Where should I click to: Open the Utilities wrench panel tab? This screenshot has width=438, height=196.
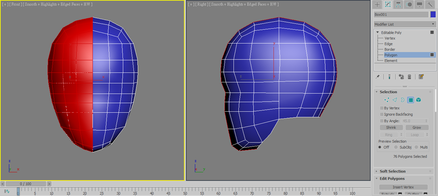click(x=430, y=4)
